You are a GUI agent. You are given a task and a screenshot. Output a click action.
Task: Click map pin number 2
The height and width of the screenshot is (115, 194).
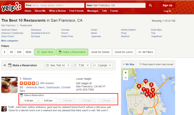[151, 96]
